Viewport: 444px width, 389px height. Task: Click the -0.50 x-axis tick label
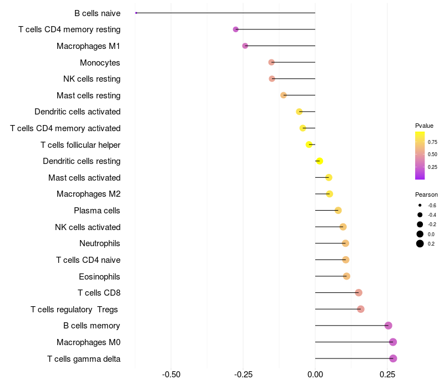coord(171,375)
